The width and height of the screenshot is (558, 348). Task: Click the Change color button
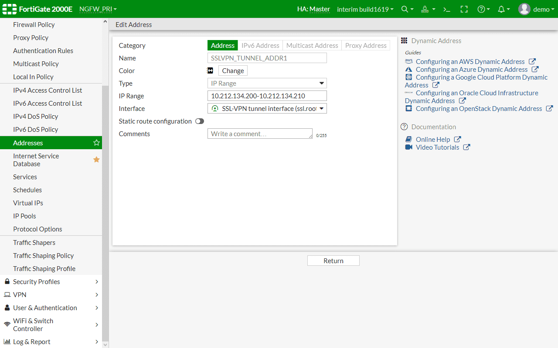233,70
